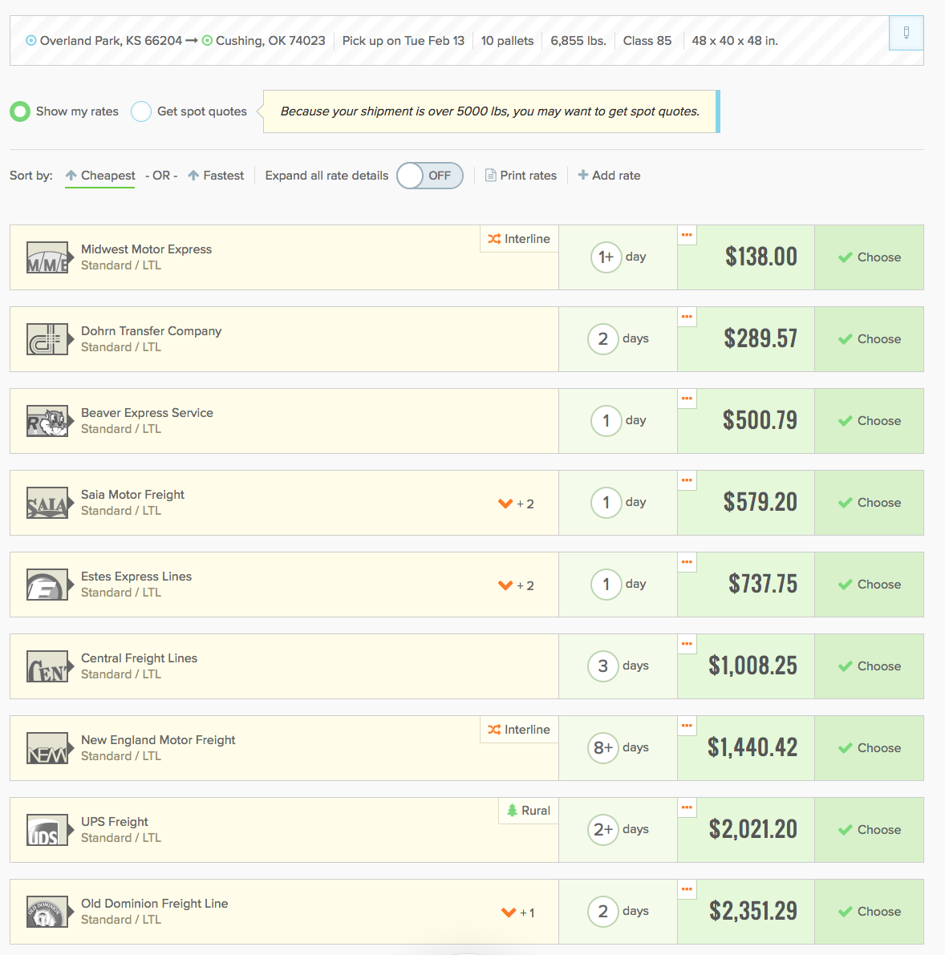Click the Midwest Motor Express carrier logo
Image resolution: width=945 pixels, height=955 pixels.
click(47, 257)
